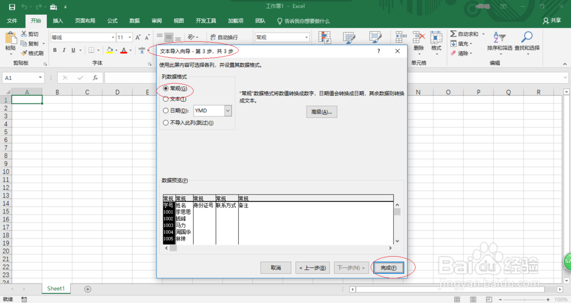Open the font size dropdown 11

pos(130,38)
